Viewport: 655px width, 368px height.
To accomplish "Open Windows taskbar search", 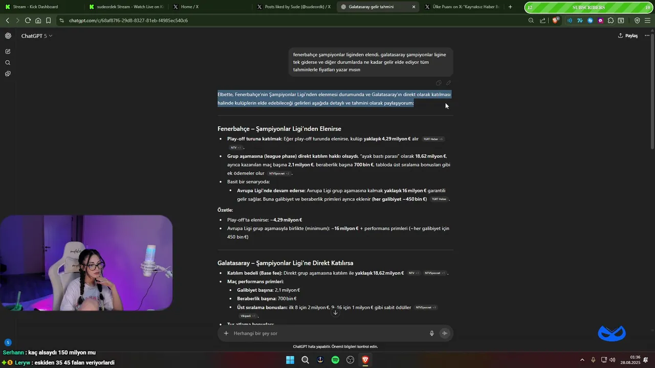I will 305,360.
